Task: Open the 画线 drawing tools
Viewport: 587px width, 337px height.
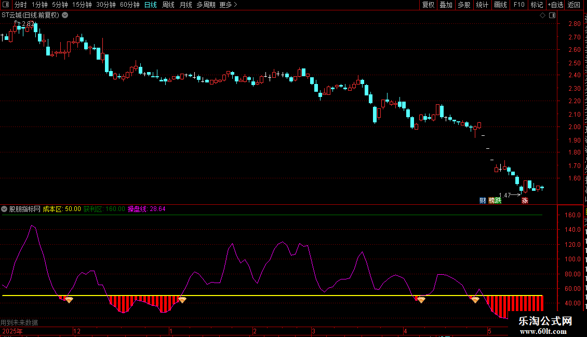Action: (501, 5)
